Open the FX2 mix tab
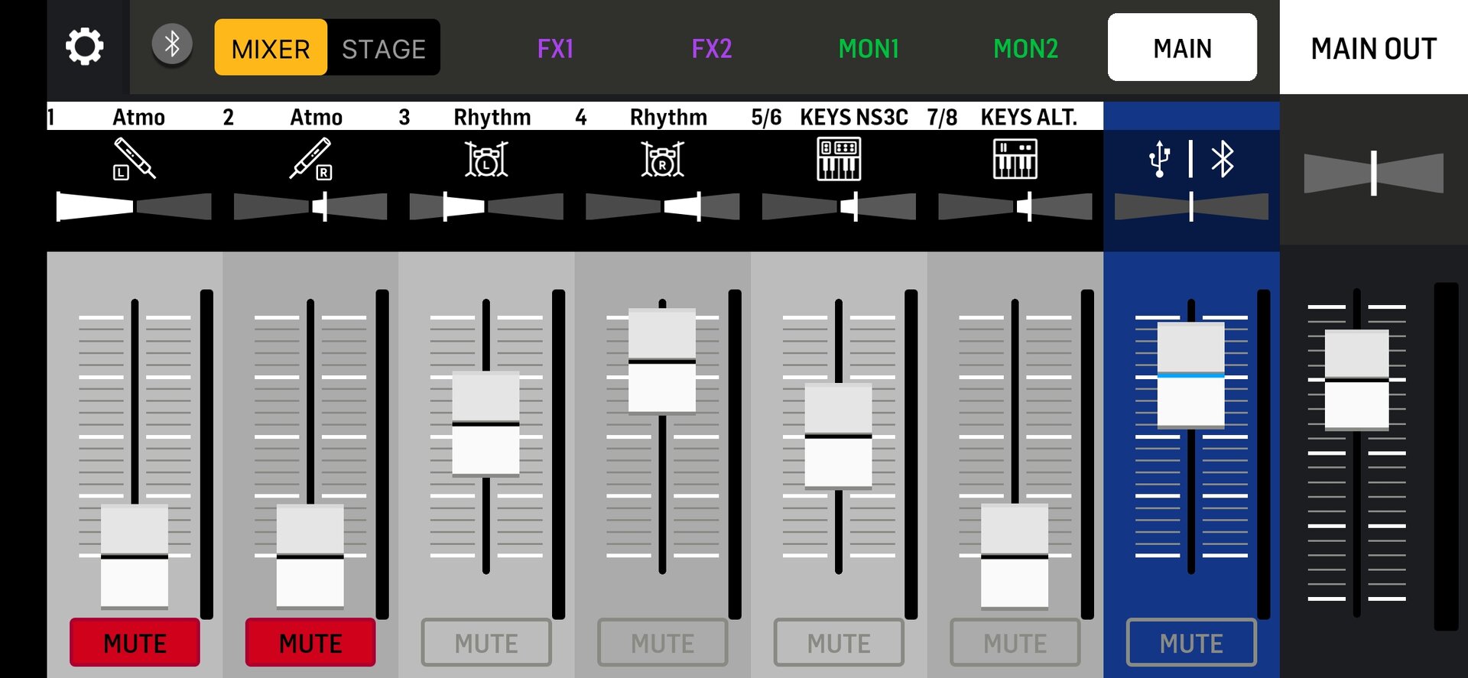 coord(712,48)
